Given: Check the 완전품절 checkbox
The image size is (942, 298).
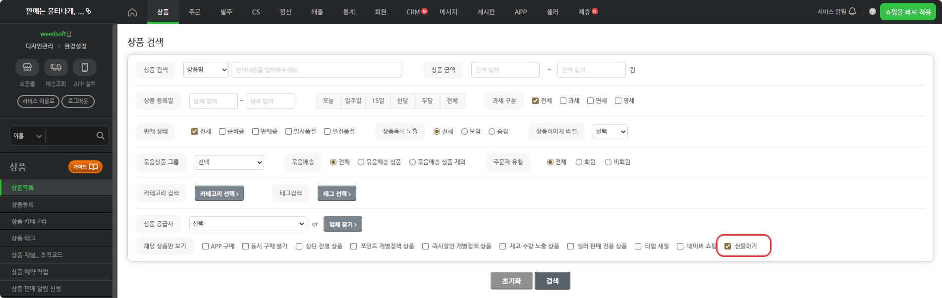Looking at the screenshot, I should coord(328,132).
